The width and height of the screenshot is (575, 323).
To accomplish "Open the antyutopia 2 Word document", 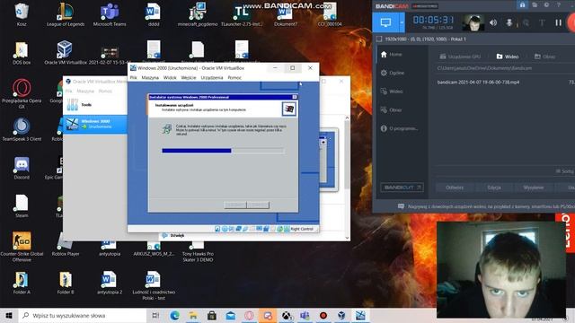I will 110,283.
